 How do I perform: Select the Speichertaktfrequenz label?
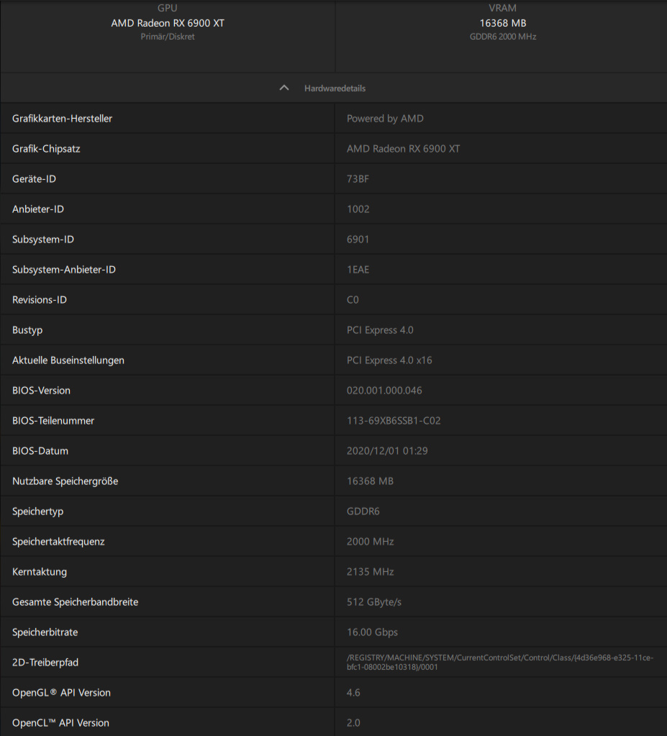58,541
